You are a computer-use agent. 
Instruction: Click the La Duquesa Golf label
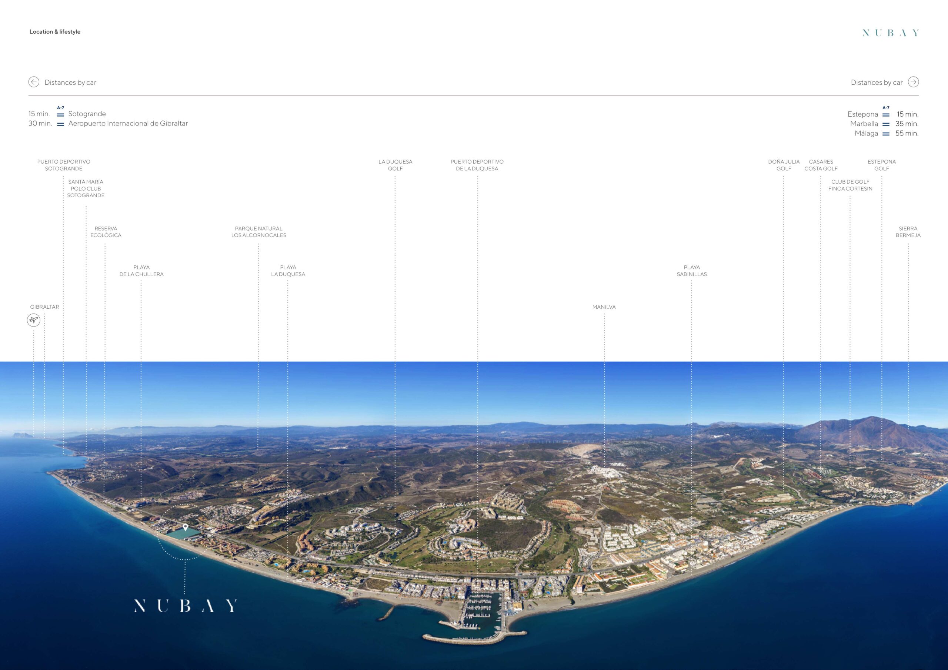[x=395, y=165]
